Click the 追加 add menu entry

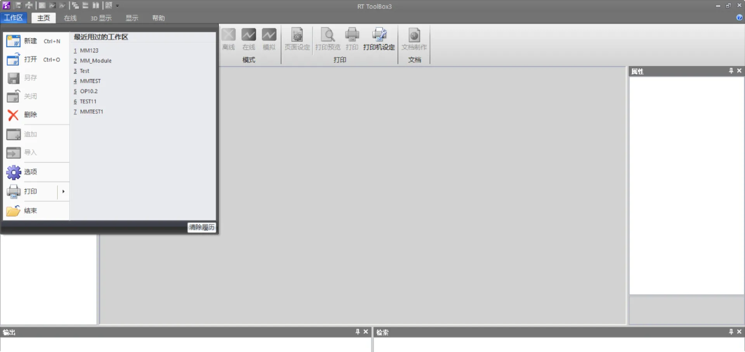[36, 134]
